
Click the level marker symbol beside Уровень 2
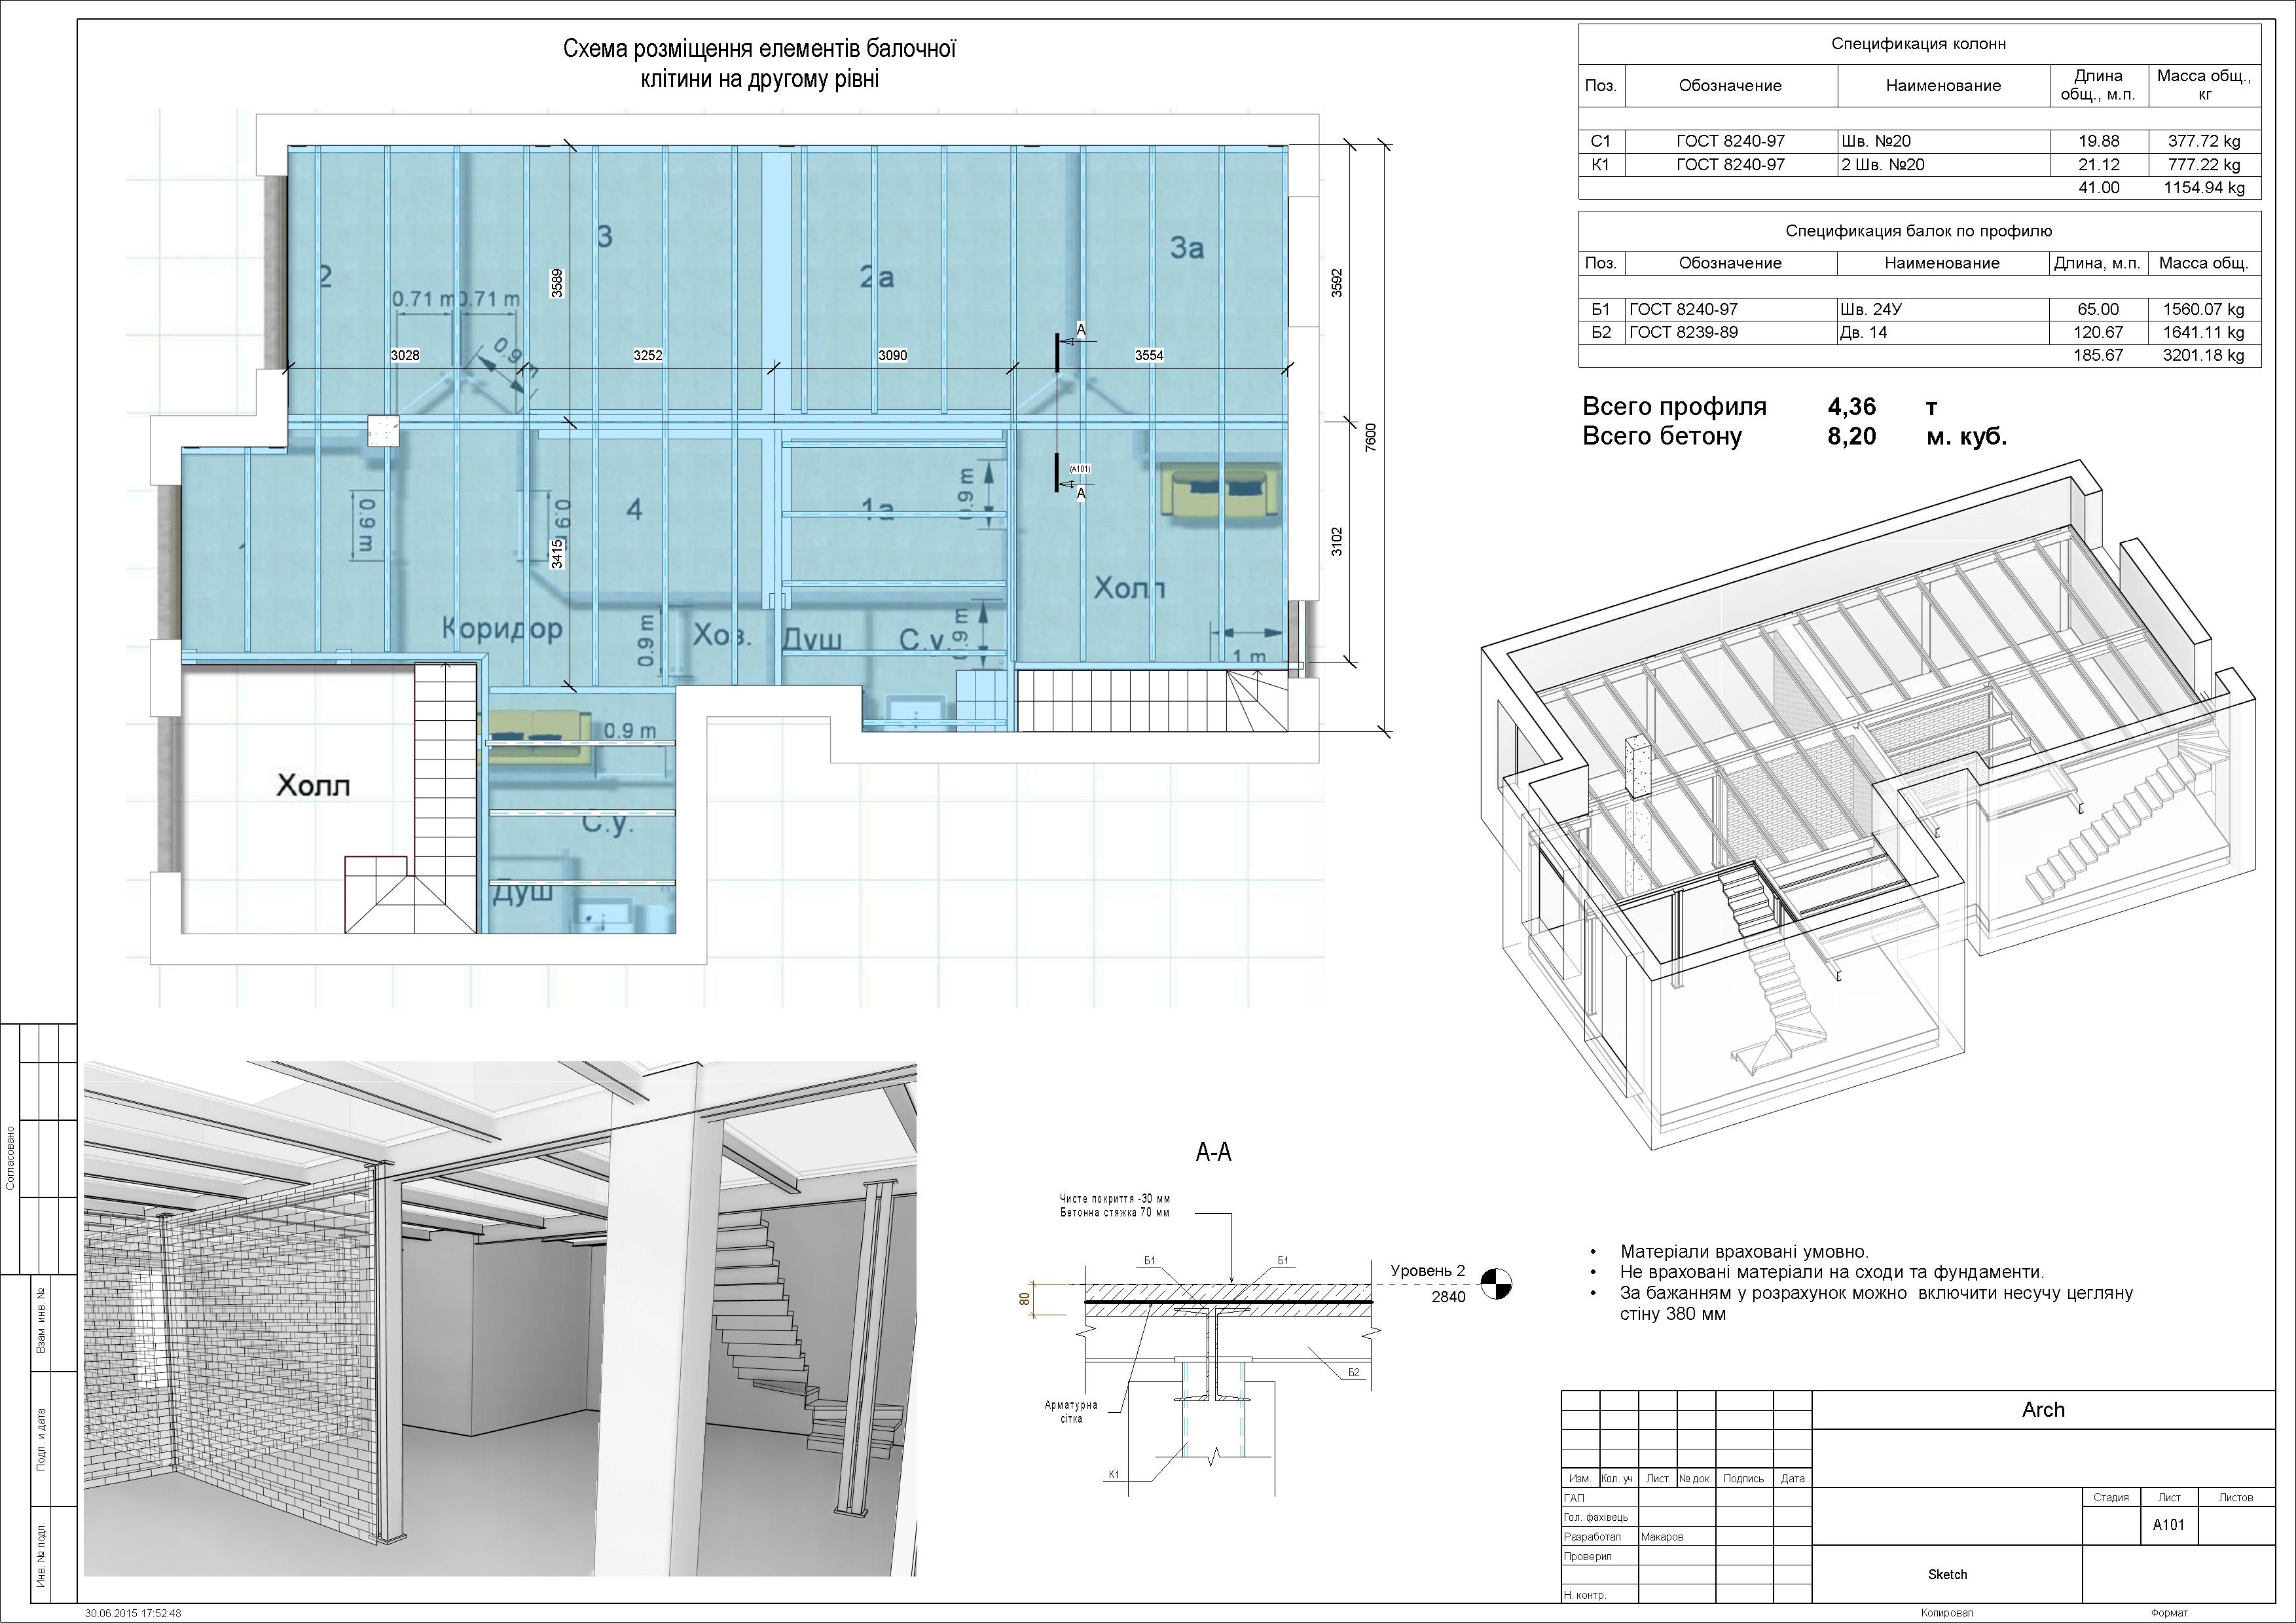[1496, 1283]
